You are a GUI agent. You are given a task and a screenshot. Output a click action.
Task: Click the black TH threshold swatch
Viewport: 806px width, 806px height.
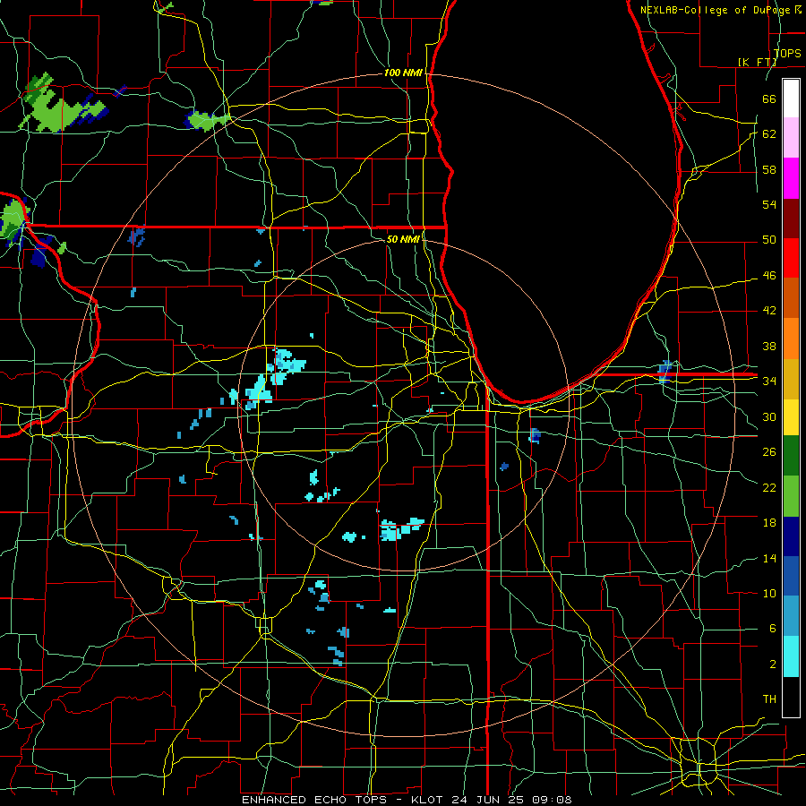click(x=791, y=697)
